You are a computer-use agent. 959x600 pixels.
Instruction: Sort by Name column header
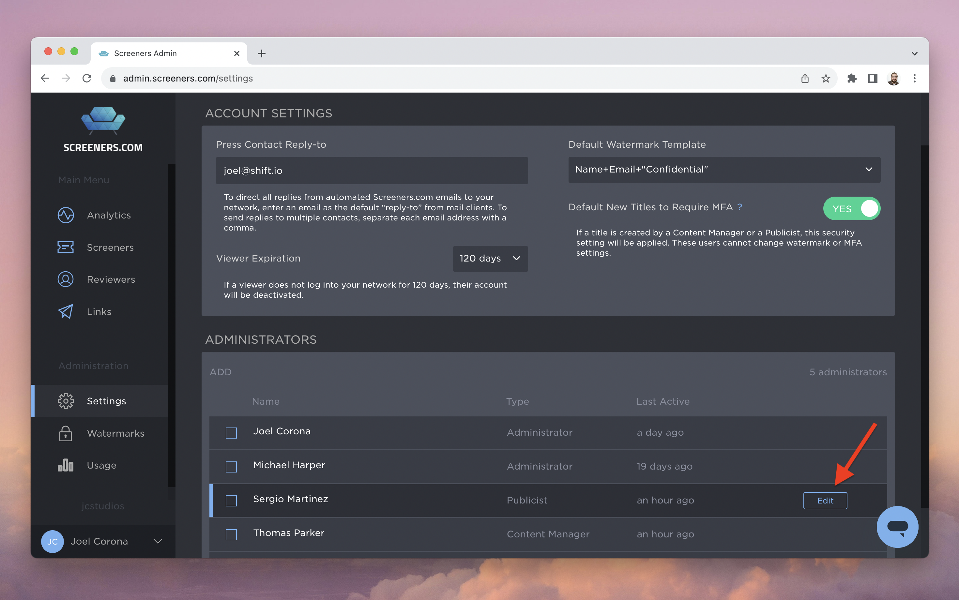[266, 401]
